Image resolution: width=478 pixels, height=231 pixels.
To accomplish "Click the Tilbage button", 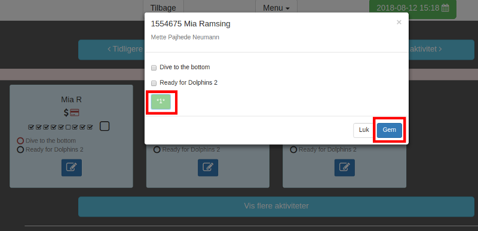I will (x=163, y=8).
